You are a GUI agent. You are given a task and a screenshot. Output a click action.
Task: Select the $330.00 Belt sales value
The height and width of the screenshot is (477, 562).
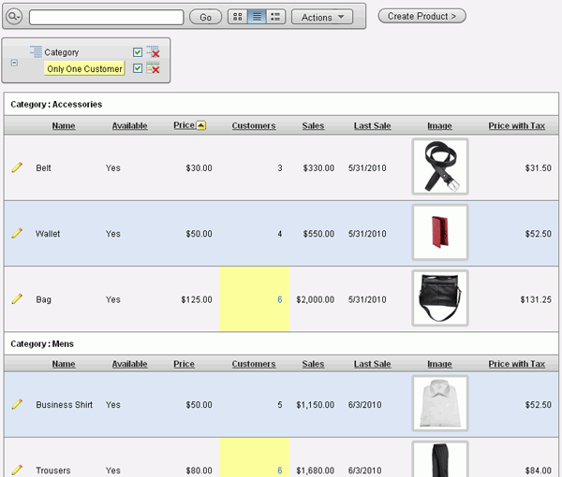[x=318, y=167]
